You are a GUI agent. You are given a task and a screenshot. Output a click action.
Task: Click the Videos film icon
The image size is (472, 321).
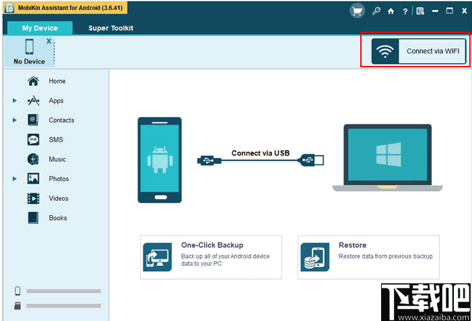(33, 199)
